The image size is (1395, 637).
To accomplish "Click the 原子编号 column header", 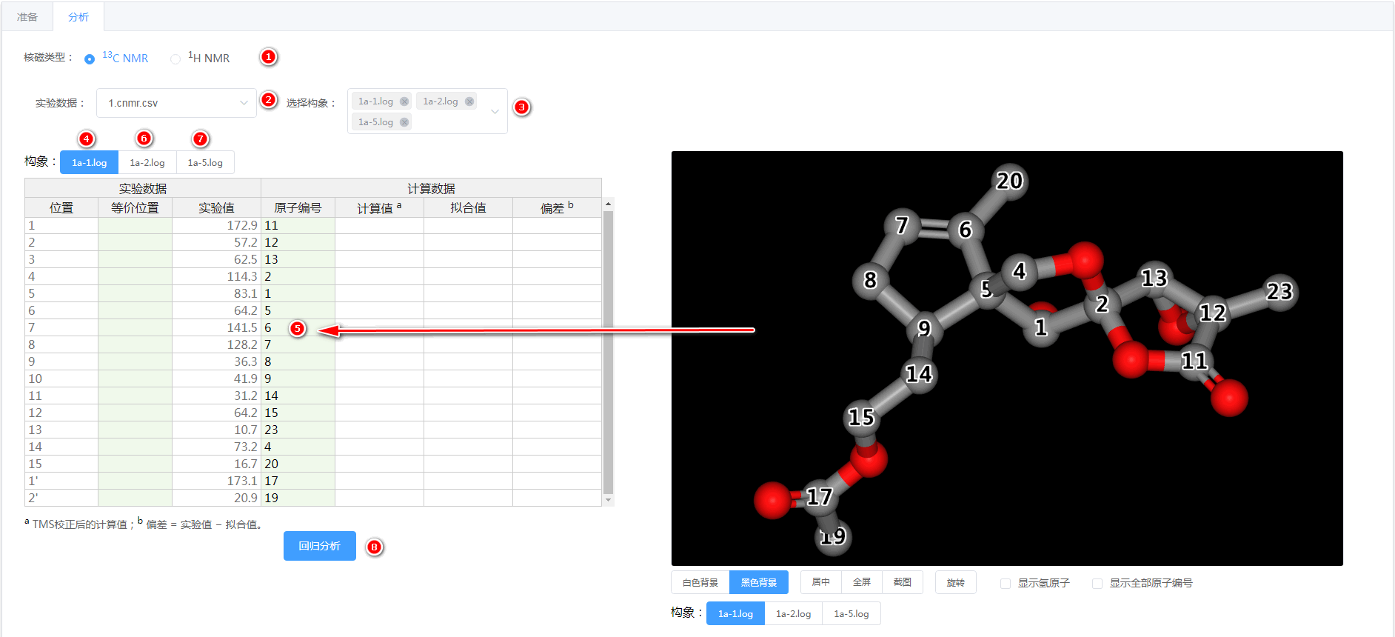I will tap(298, 208).
